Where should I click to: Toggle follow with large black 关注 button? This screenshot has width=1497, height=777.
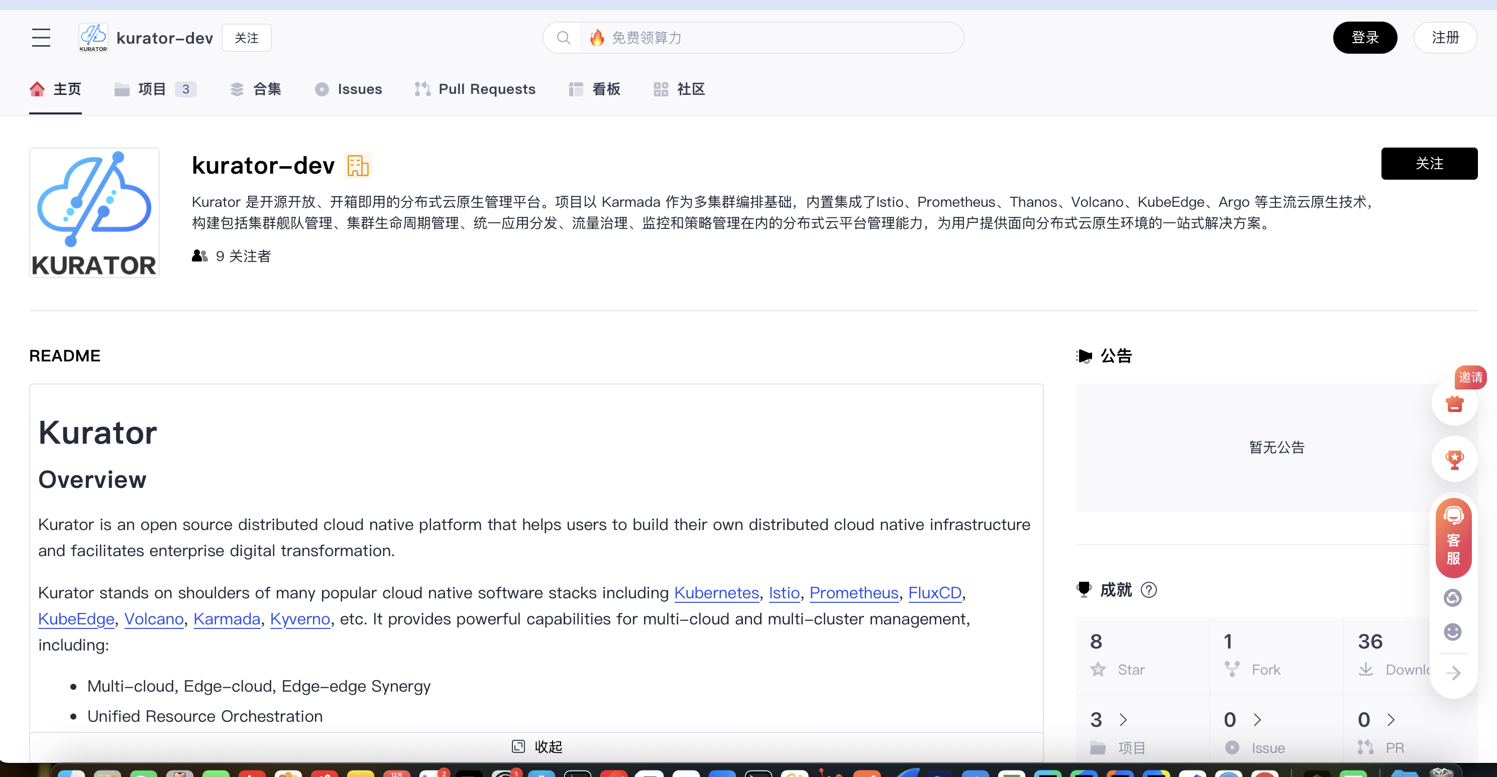point(1429,163)
